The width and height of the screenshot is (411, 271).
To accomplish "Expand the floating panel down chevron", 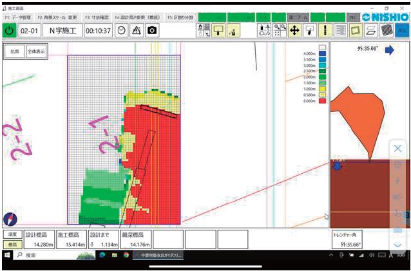I will pos(397,245).
